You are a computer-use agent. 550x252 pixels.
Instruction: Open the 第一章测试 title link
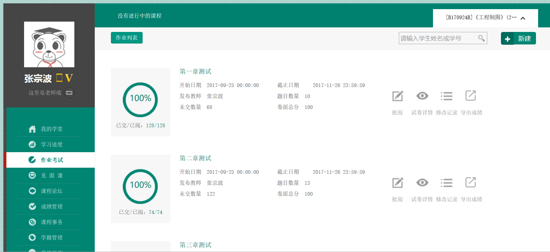click(195, 72)
